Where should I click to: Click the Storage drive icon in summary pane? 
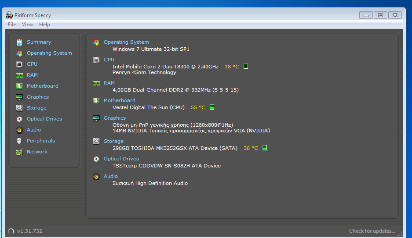(96, 142)
